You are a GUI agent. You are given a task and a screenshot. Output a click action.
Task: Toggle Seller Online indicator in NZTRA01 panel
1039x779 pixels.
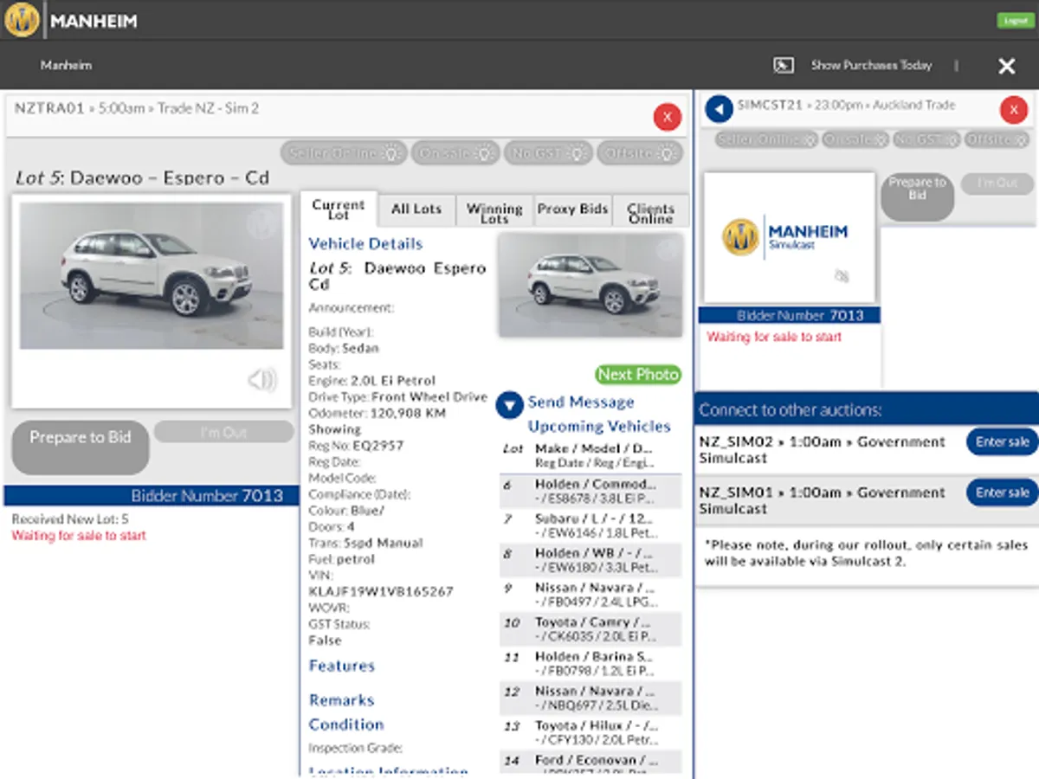[344, 153]
